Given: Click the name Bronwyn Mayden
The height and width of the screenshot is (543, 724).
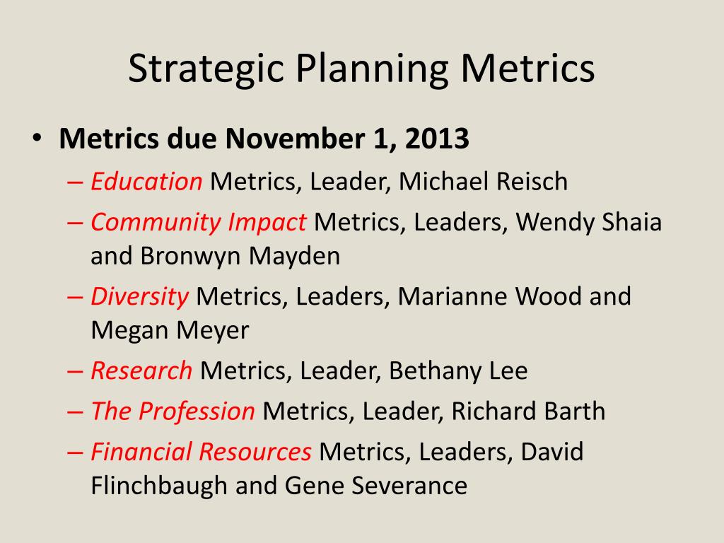Looking at the screenshot, I should (240, 256).
